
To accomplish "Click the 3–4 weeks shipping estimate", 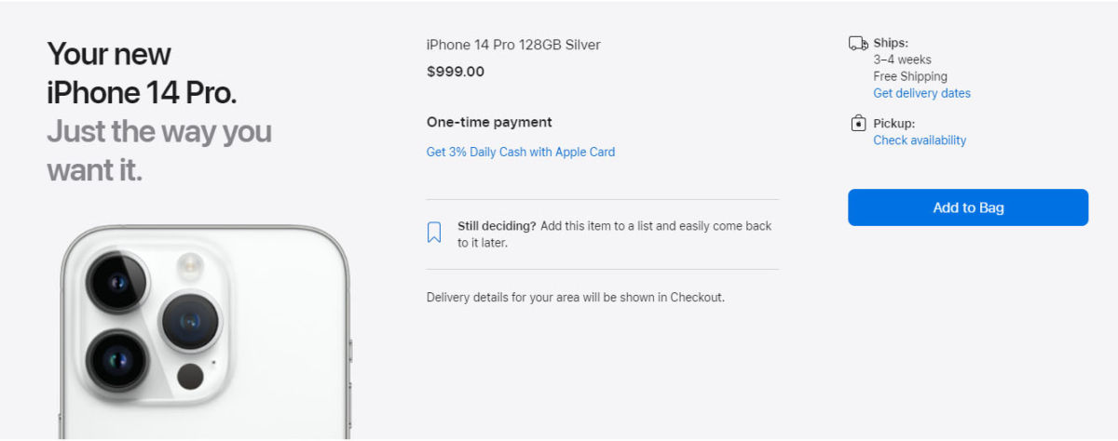I will [902, 60].
